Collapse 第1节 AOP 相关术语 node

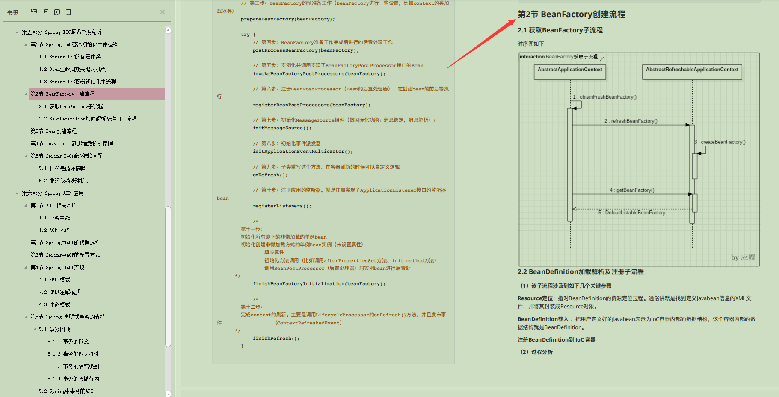click(x=26, y=205)
